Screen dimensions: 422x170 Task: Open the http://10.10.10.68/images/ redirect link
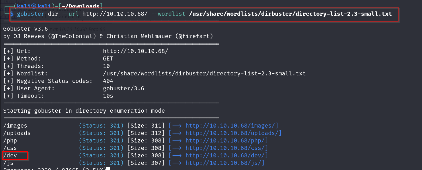coord(232,126)
